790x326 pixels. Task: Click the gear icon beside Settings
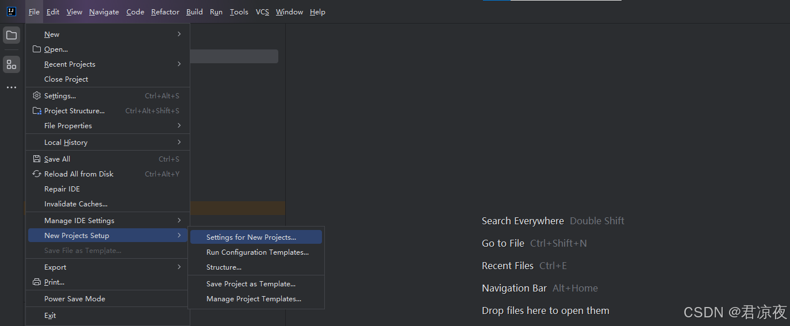point(37,95)
